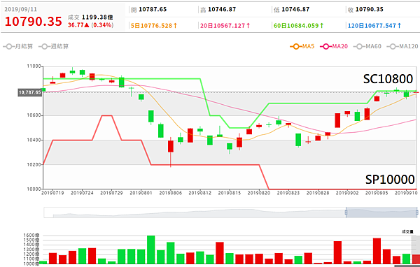This screenshot has width=420, height=267.
Task: Click the 5日10776.528 moving average value
Action: coord(154,26)
